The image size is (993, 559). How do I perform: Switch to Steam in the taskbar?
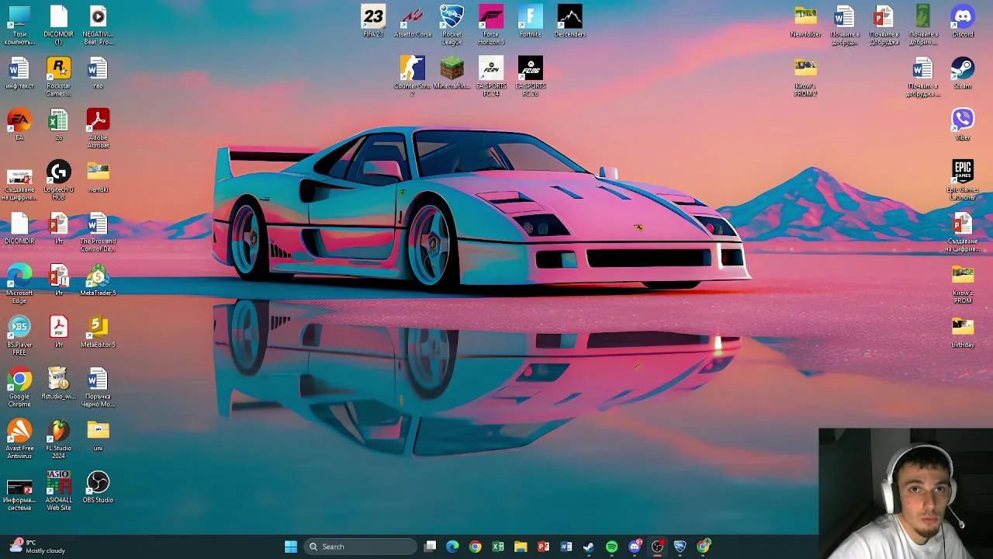[589, 547]
